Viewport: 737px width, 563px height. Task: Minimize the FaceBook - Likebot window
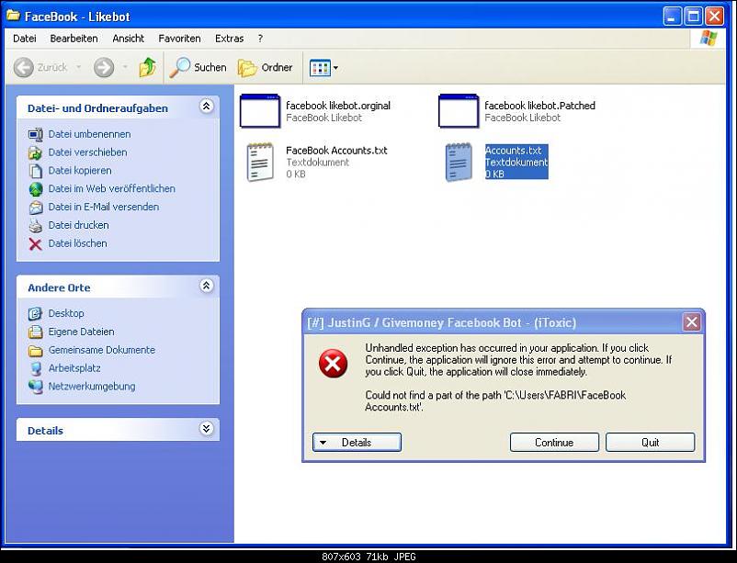(672, 17)
